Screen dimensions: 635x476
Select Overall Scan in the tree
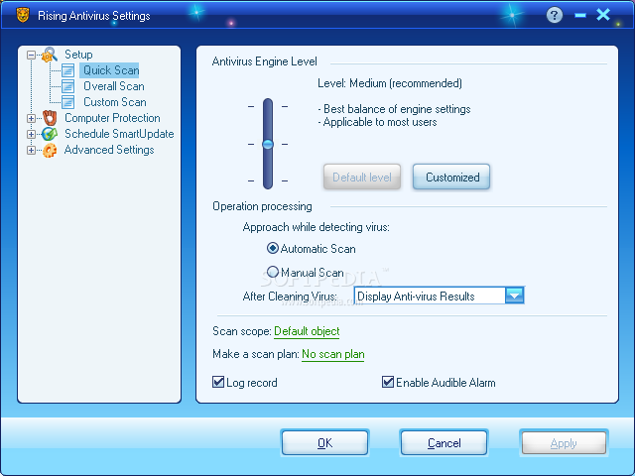[x=114, y=86]
